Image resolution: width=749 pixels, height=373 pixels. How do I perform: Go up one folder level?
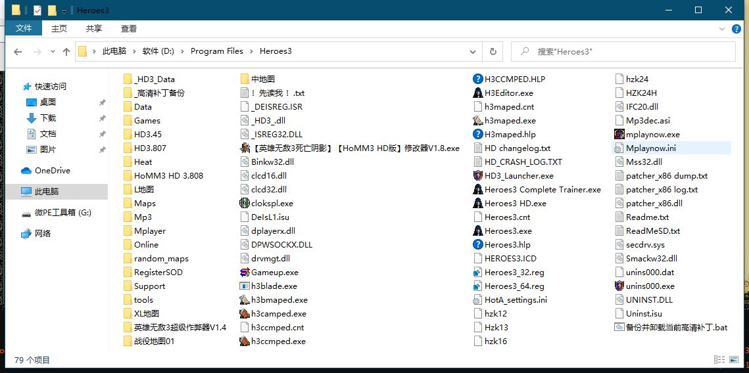point(66,52)
